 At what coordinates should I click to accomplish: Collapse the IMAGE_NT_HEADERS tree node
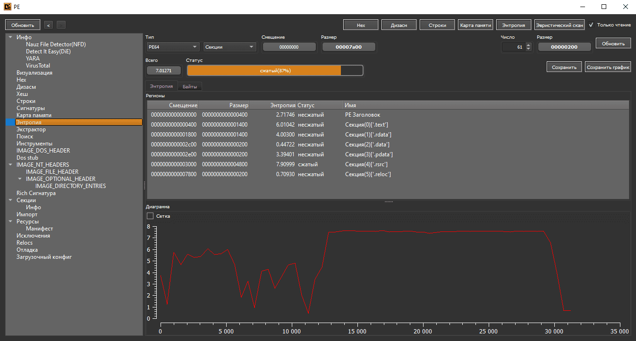tap(10, 165)
